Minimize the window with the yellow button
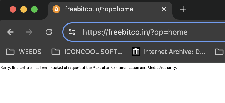225x103 pixels. click(24, 9)
